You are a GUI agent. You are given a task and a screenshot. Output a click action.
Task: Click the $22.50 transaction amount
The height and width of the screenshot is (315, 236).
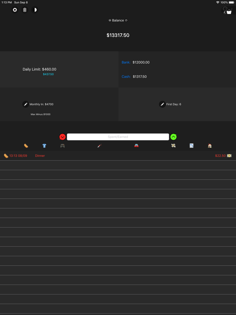[x=220, y=156]
